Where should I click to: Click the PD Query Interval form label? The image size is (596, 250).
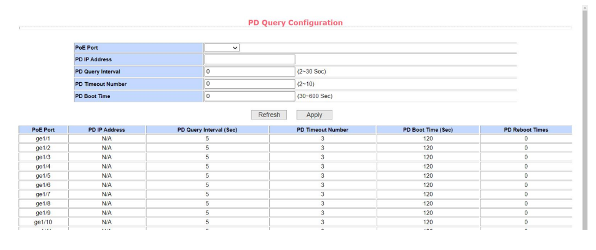(x=98, y=72)
